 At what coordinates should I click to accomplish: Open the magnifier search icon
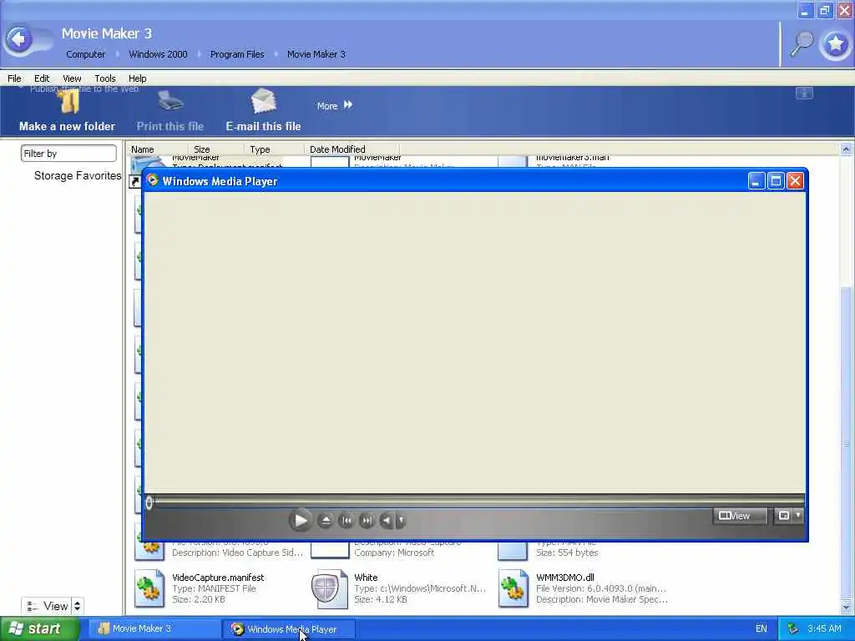pos(802,43)
